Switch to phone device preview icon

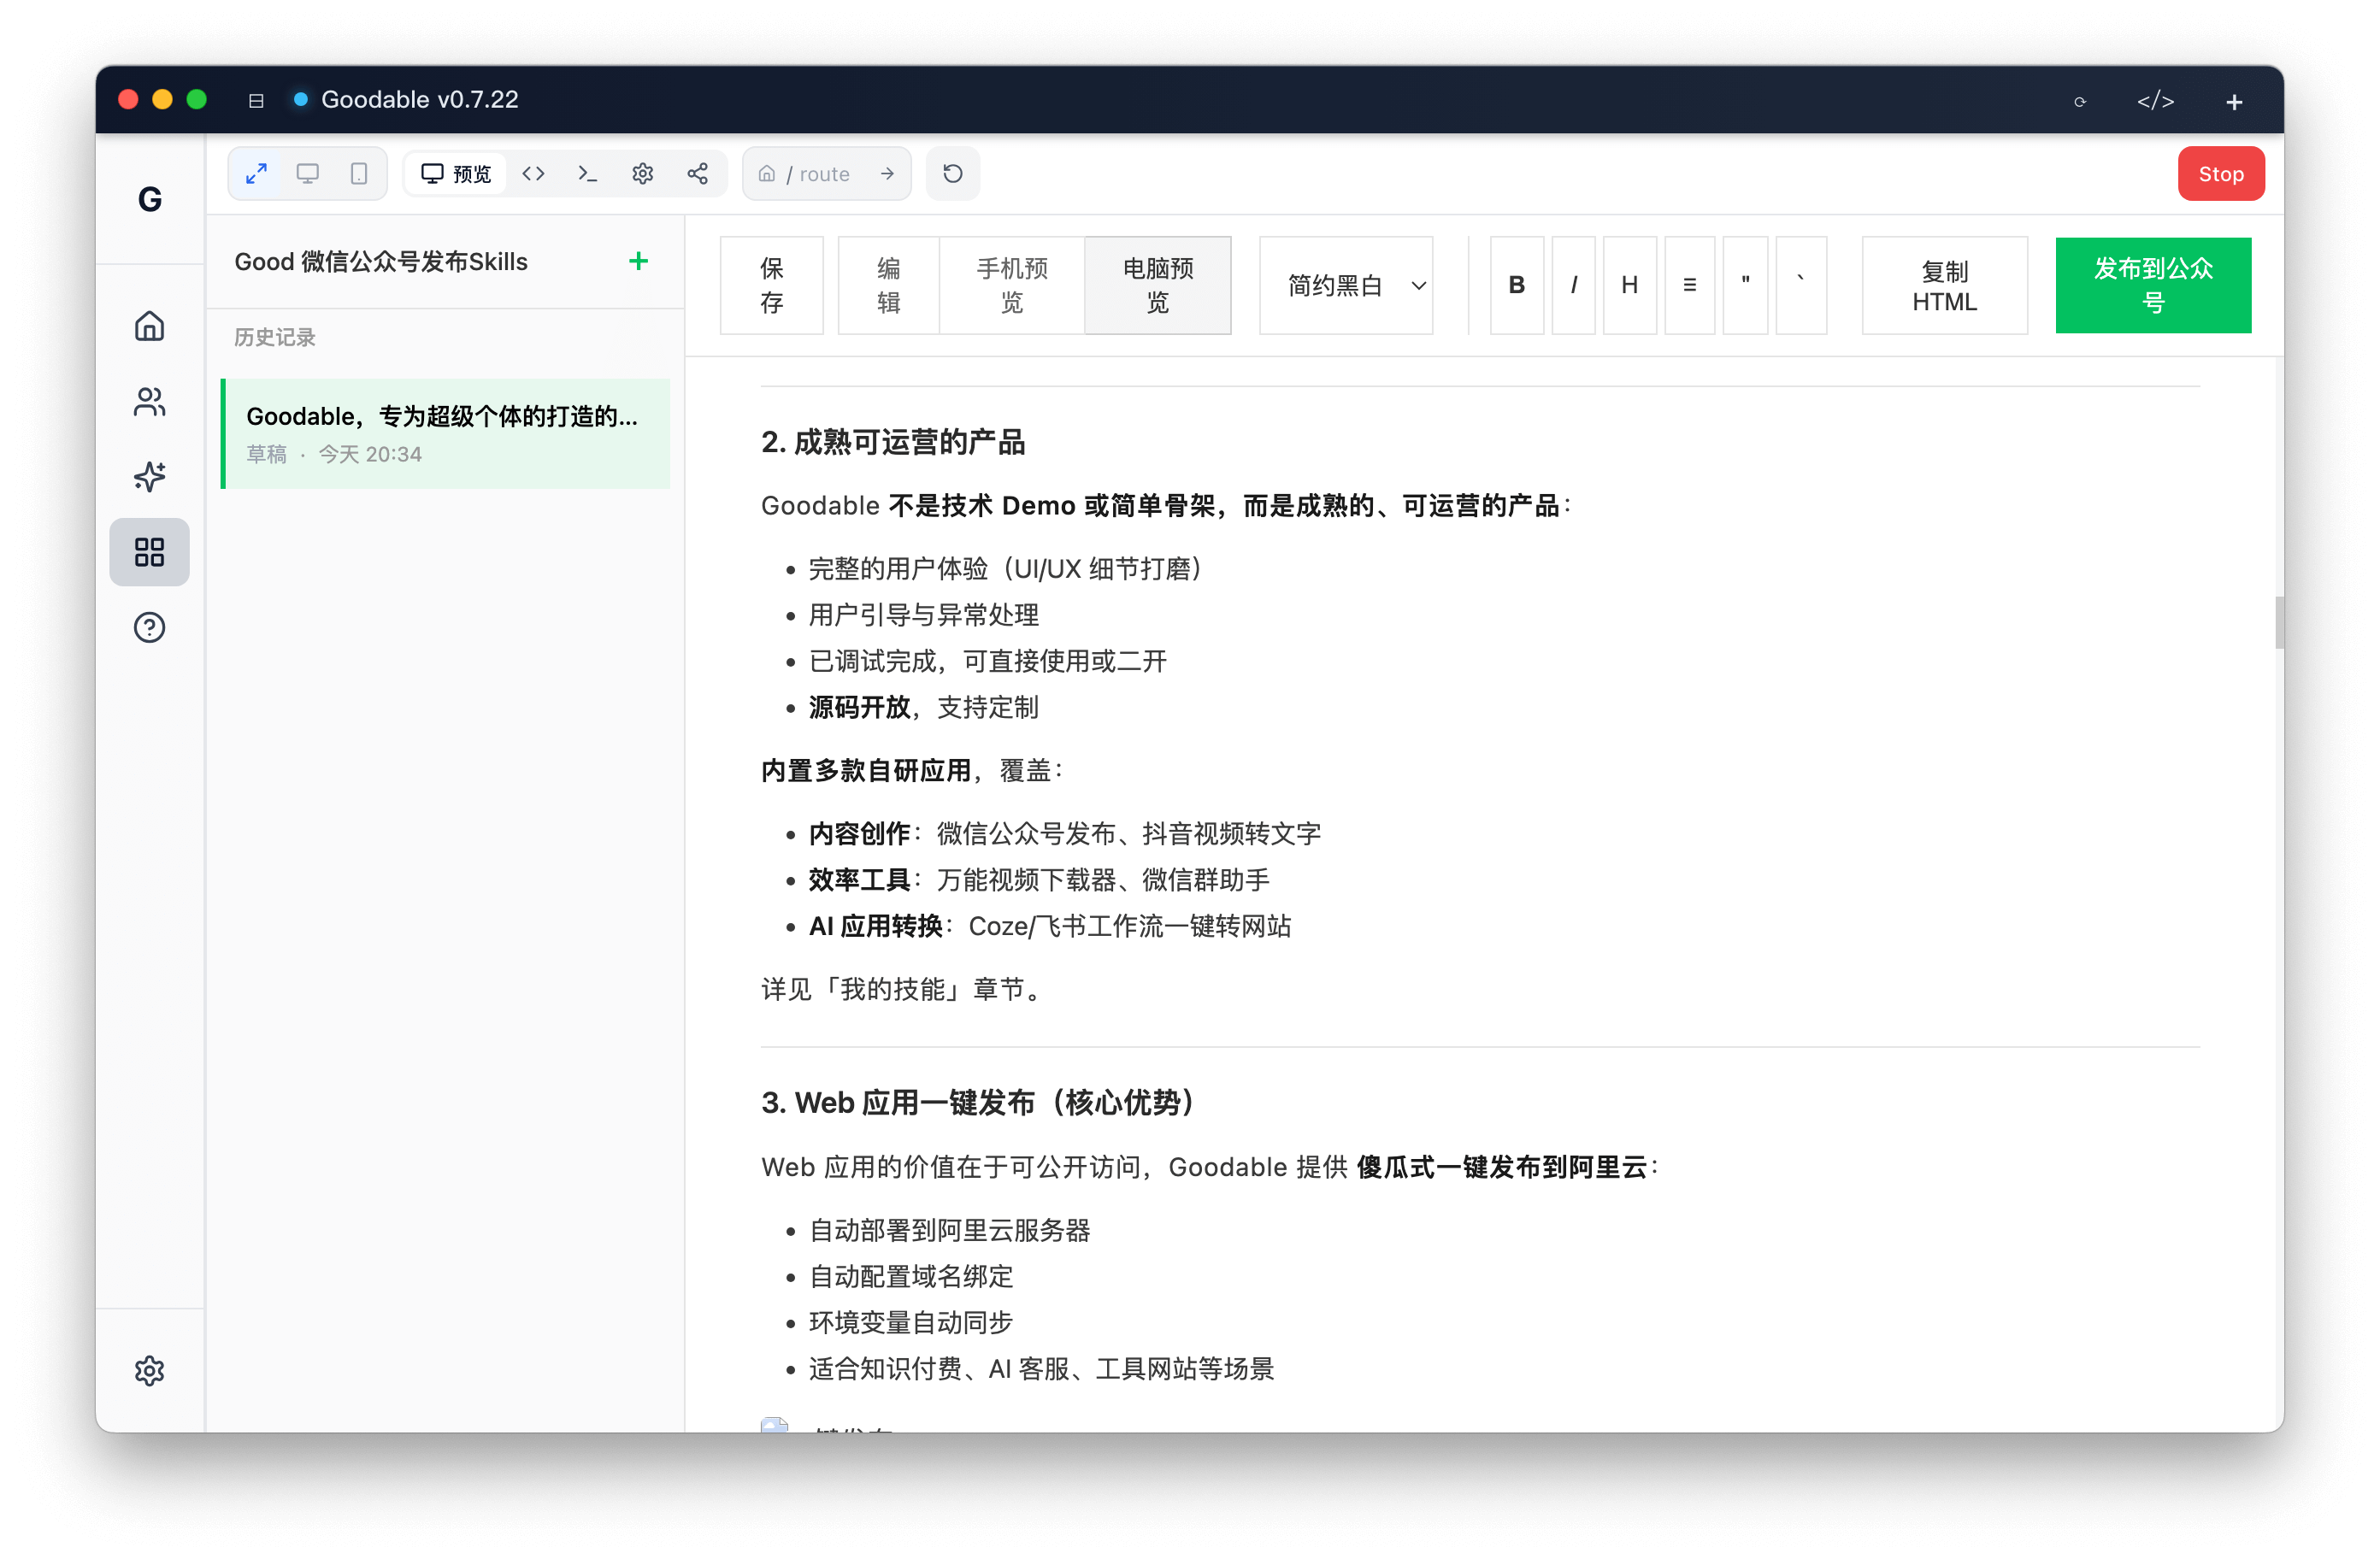[x=358, y=173]
